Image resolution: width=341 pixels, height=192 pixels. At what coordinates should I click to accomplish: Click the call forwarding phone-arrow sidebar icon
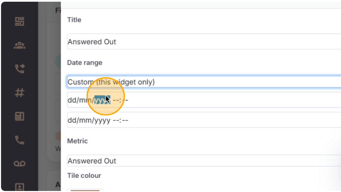[x=19, y=69]
